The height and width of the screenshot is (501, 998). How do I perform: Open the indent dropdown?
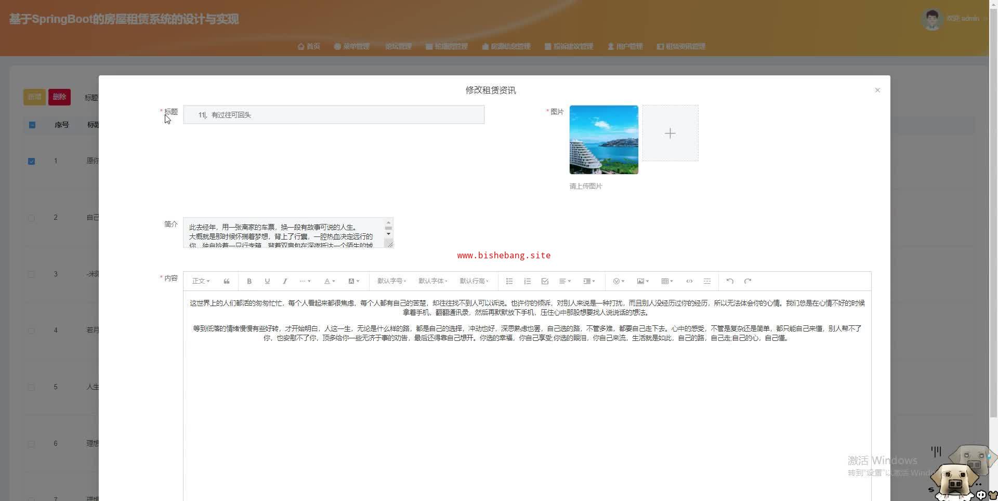[x=589, y=281]
